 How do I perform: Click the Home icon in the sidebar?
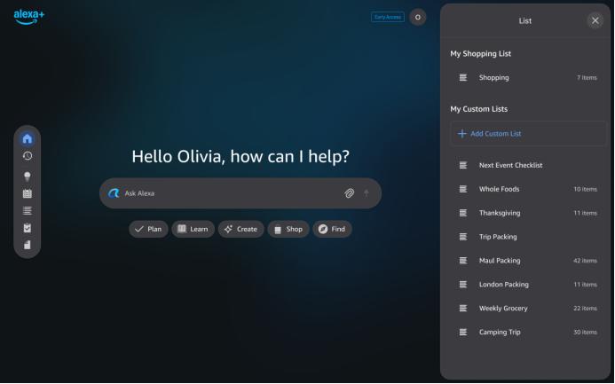[28, 138]
